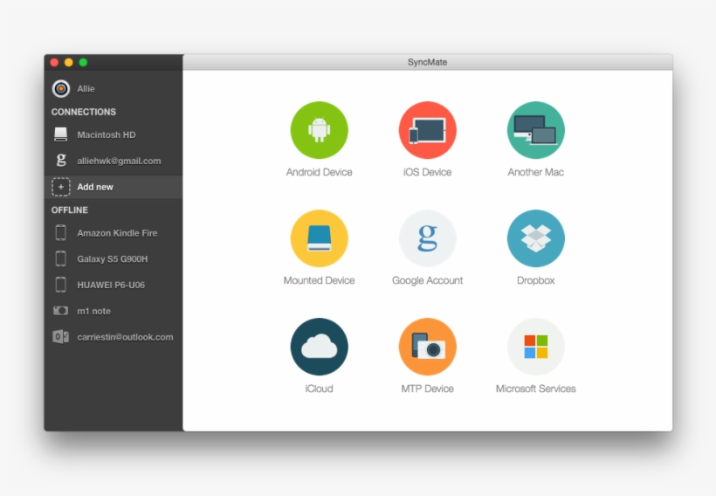Select the m1 note offline device
This screenshot has height=496, width=716.
114,311
